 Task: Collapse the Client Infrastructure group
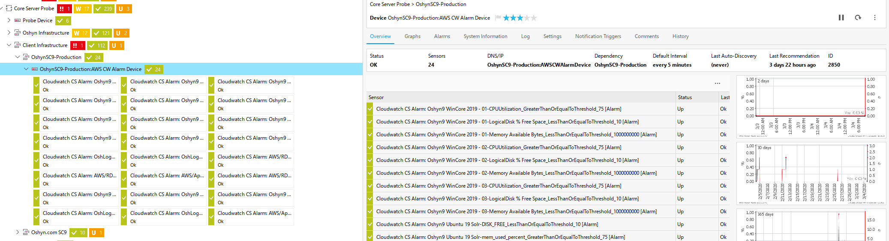click(x=9, y=45)
